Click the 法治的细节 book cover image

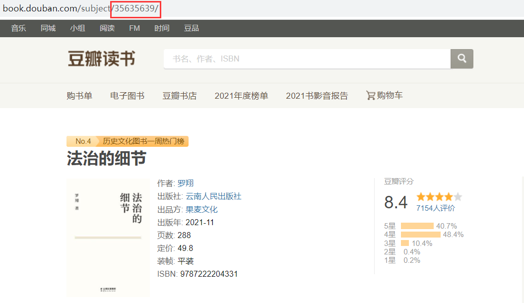(x=108, y=238)
